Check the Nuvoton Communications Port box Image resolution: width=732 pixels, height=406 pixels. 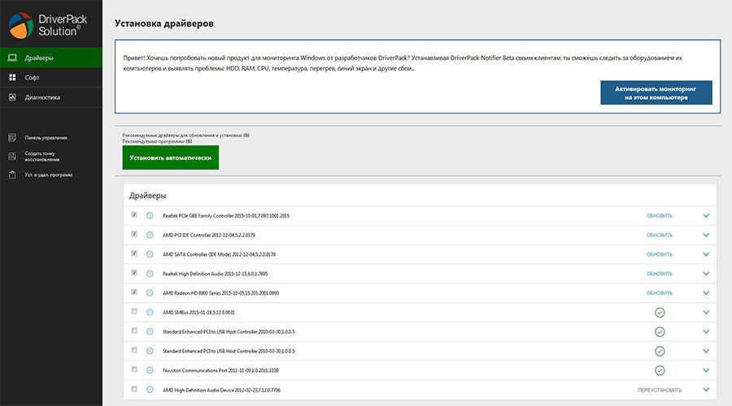tap(134, 369)
